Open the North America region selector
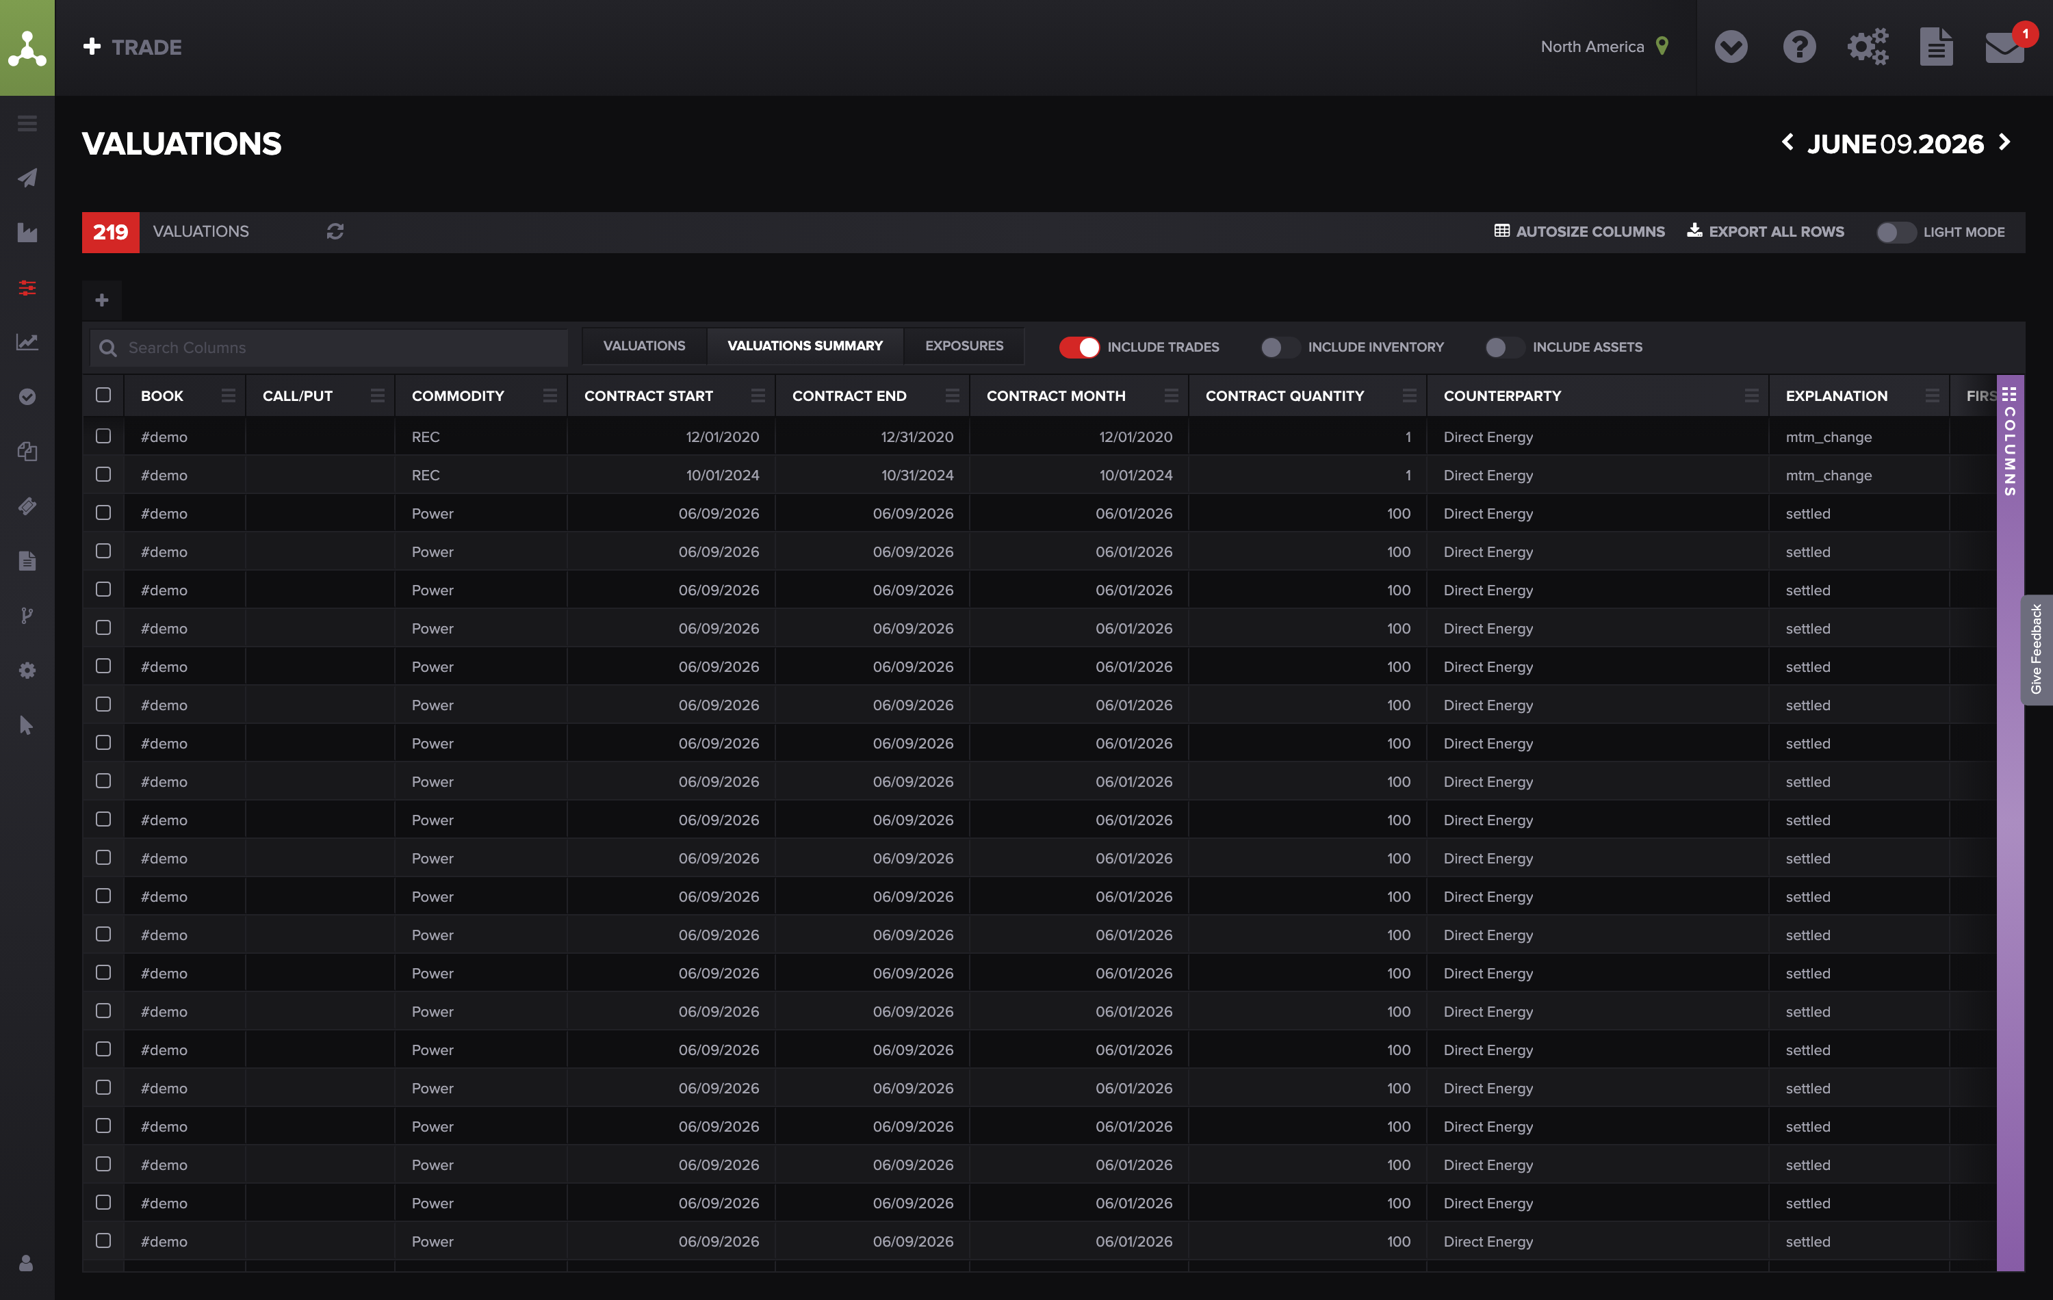2053x1300 pixels. click(x=1605, y=47)
